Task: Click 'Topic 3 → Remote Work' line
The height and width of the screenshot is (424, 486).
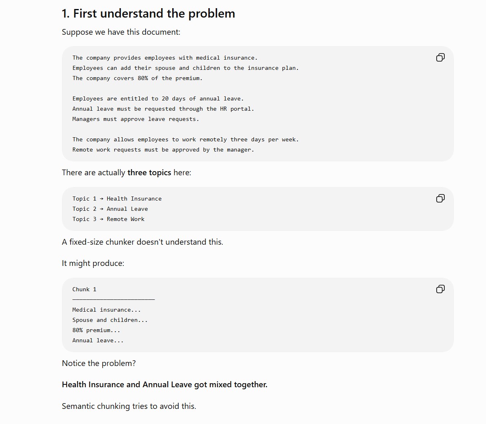Action: click(108, 219)
